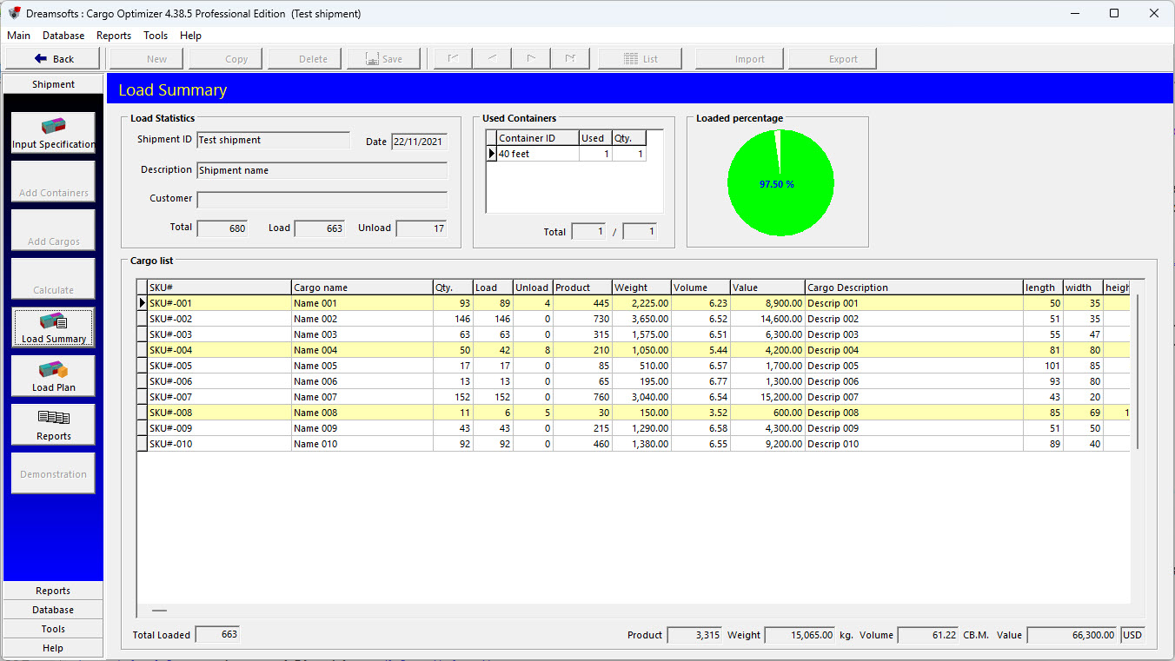Screen dimensions: 1175x661
Task: Go to last record navigation arrow
Action: (x=570, y=58)
